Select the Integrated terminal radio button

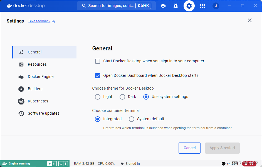(98, 119)
